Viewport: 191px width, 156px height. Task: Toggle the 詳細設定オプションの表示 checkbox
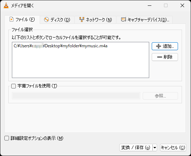coord(7,138)
